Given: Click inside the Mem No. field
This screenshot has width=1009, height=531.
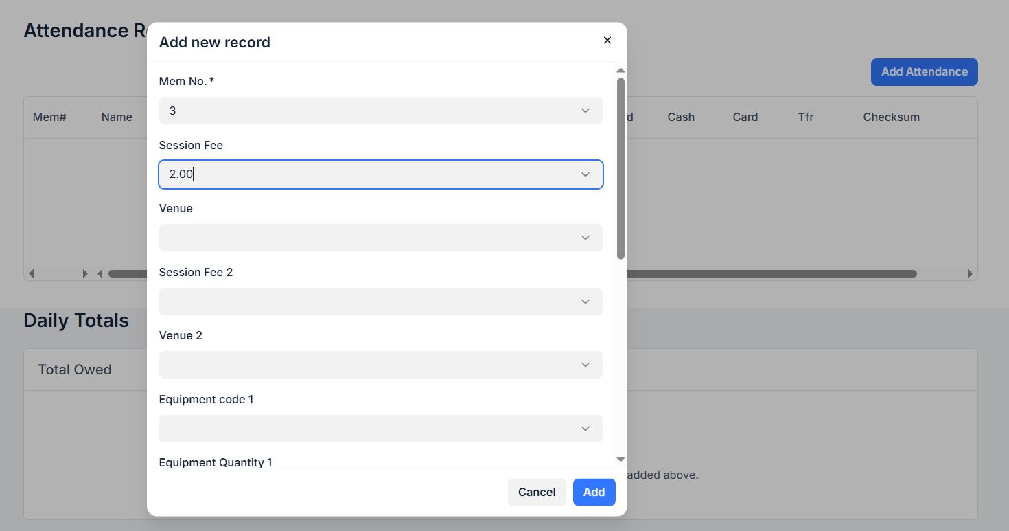Looking at the screenshot, I should 364,111.
